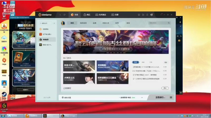The height and width of the screenshot is (118, 211).
Task: Open the WeGame desktop shortcut
Action: click(4, 107)
